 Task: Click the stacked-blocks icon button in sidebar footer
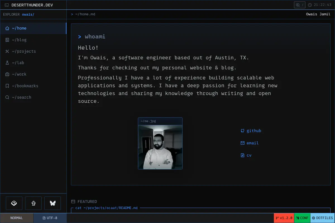[14, 203]
